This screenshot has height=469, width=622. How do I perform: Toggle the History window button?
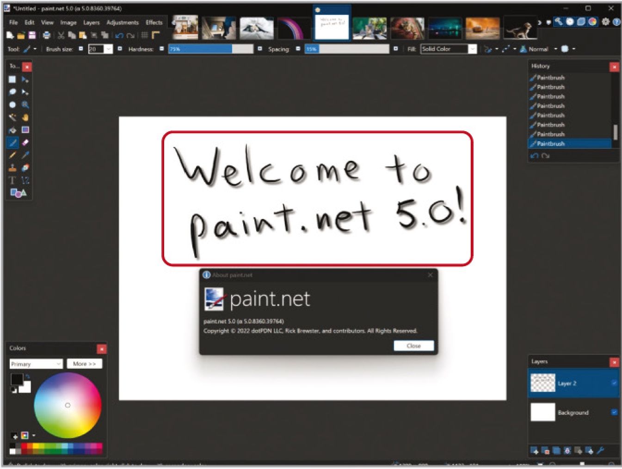tap(570, 22)
